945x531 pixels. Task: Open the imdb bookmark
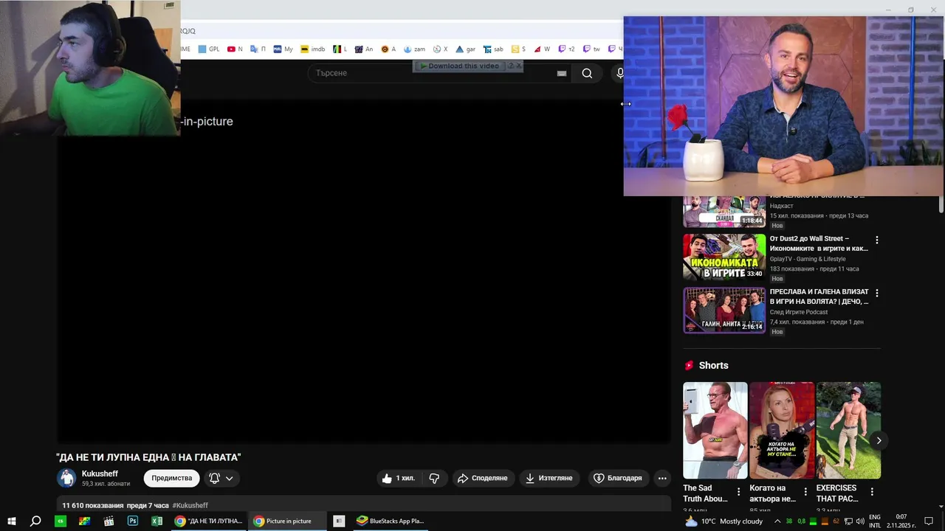tap(312, 49)
